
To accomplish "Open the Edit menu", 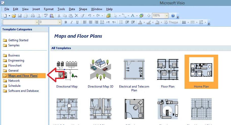I will [15, 9].
